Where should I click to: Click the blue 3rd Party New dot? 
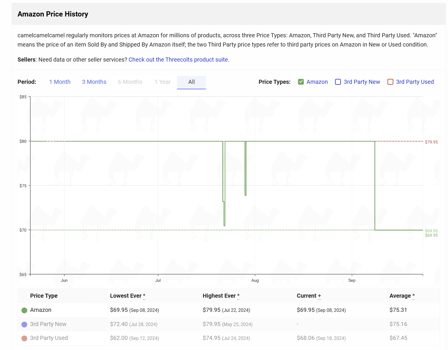(24, 325)
